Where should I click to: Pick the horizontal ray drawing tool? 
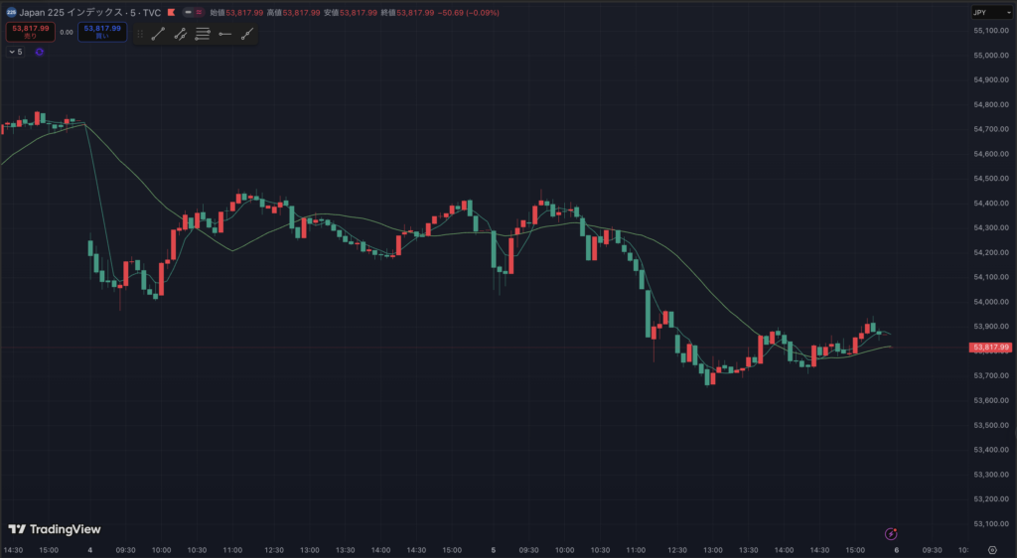click(x=224, y=34)
